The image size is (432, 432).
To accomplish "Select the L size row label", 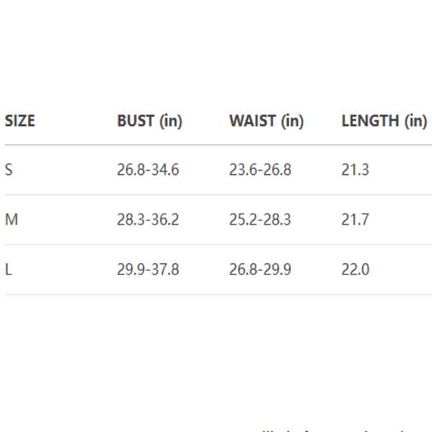I will (9, 270).
